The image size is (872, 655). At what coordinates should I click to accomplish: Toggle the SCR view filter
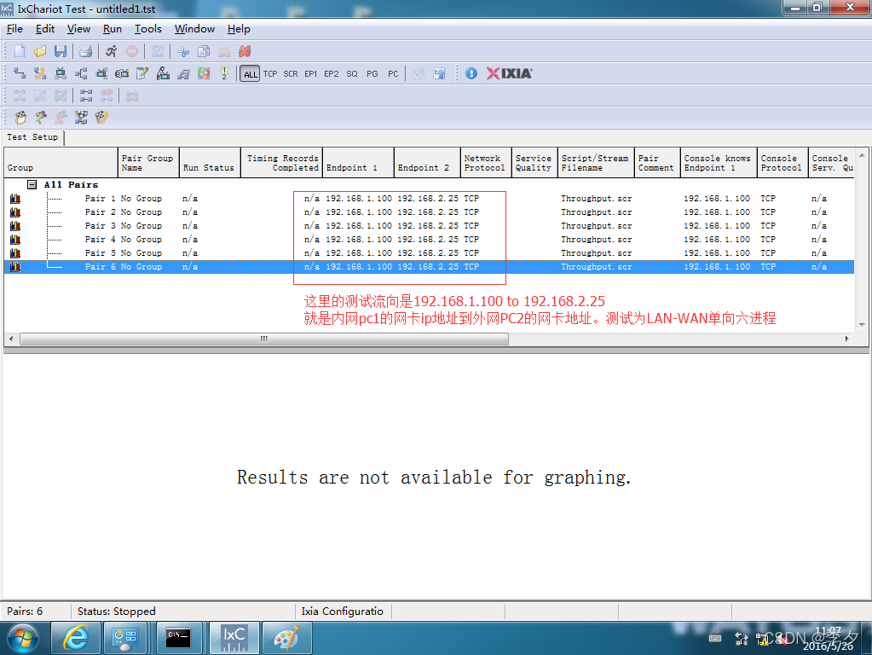pyautogui.click(x=291, y=74)
